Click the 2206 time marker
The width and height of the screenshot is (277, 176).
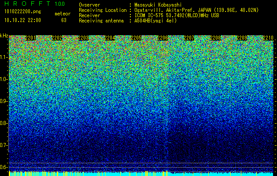[x=163, y=38]
